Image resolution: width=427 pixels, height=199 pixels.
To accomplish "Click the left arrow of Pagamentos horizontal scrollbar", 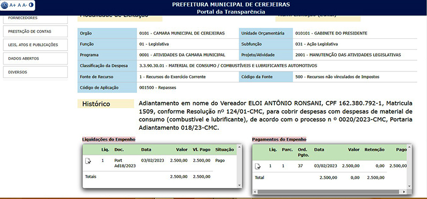I will (x=255, y=192).
